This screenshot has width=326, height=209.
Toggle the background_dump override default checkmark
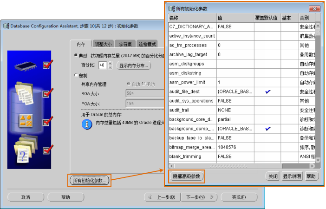(267, 128)
